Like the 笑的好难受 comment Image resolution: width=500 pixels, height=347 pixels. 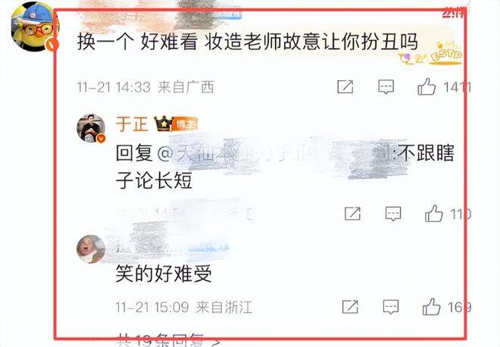pyautogui.click(x=432, y=307)
